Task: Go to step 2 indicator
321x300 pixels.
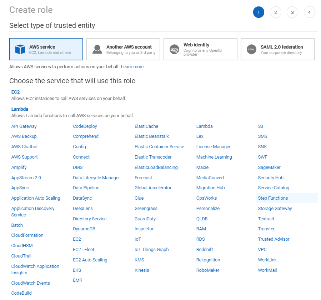Action: (x=276, y=12)
